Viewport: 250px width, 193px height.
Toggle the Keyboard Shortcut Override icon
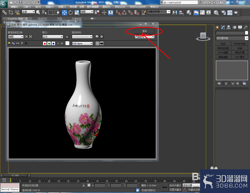click(x=110, y=12)
